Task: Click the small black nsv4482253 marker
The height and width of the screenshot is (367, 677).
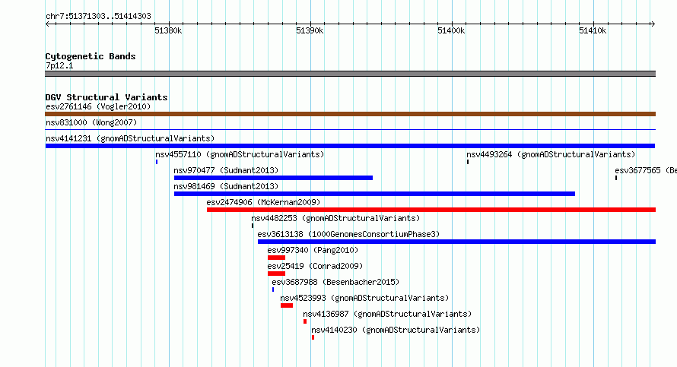Action: tap(253, 226)
